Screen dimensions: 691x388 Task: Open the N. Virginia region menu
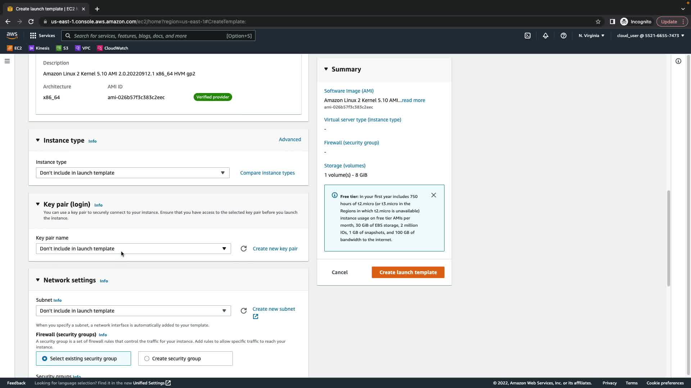(591, 36)
